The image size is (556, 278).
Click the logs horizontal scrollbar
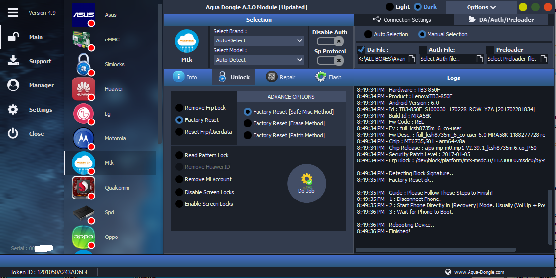pos(435,250)
